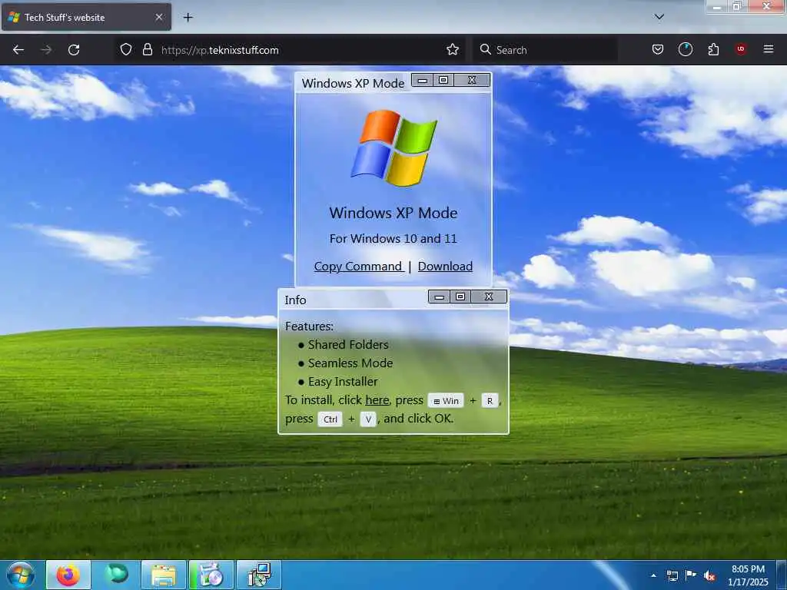The image size is (787, 590).
Task: Click the Firefox taskbar icon
Action: (68, 575)
